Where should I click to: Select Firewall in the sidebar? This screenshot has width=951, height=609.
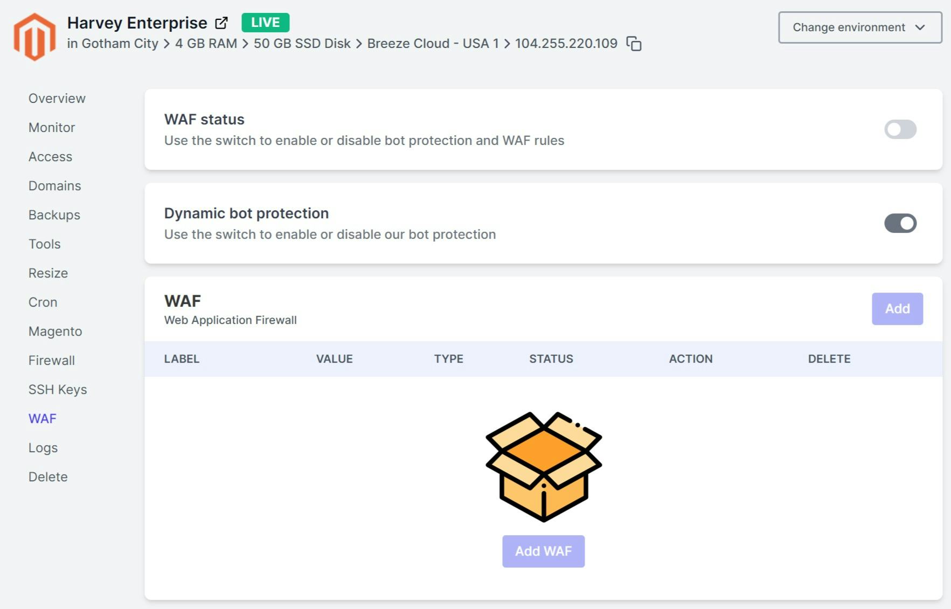(52, 361)
